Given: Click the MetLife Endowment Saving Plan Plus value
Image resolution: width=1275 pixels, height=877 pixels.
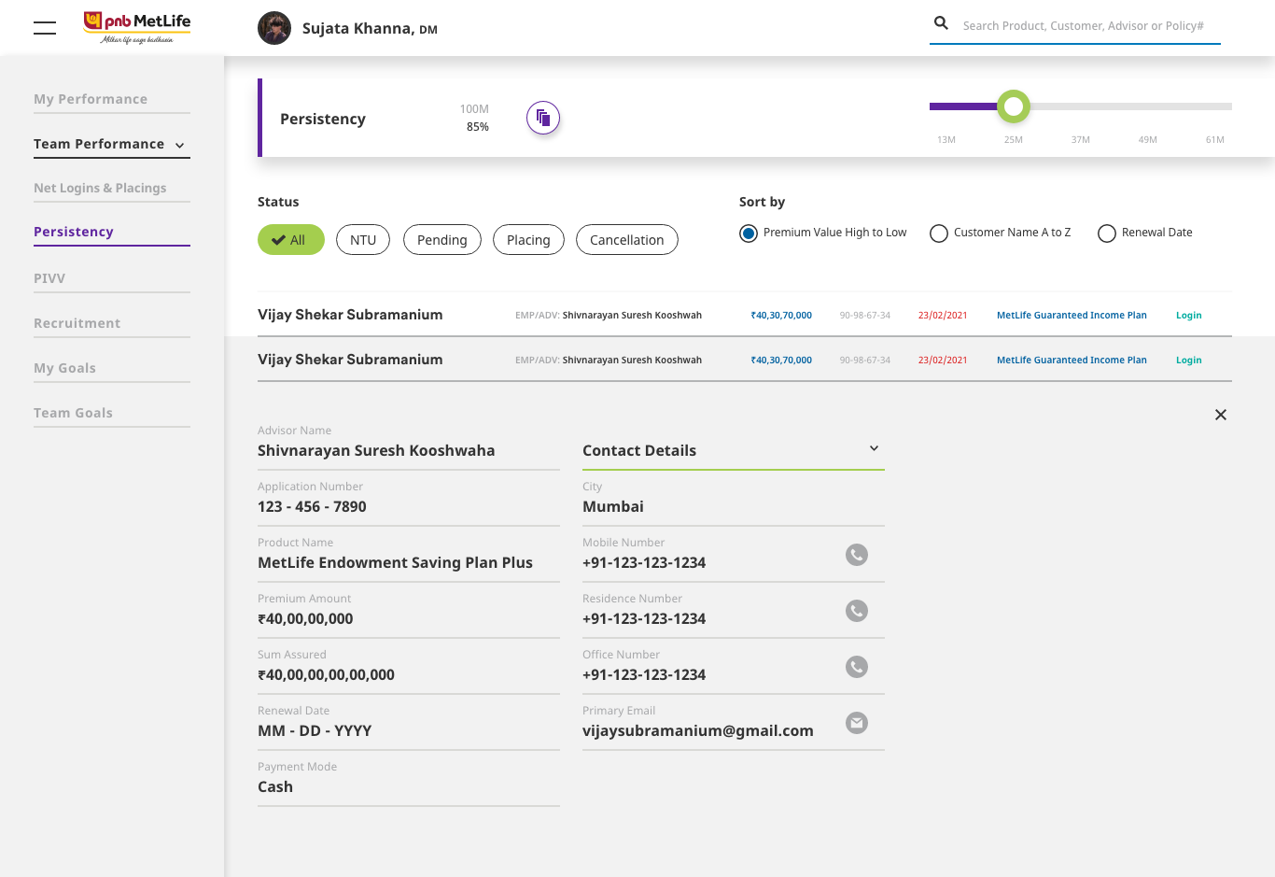Looking at the screenshot, I should [395, 562].
